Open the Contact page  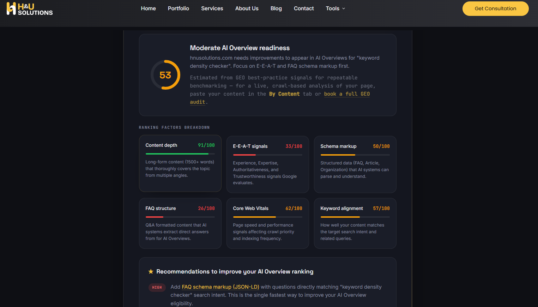point(304,8)
